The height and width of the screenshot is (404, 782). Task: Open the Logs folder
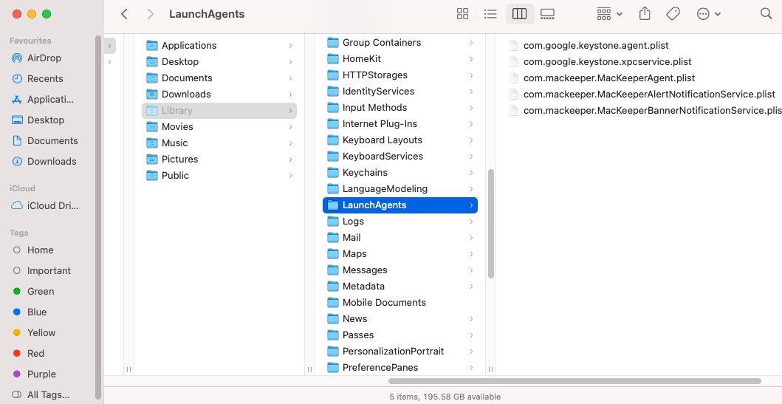(400, 222)
